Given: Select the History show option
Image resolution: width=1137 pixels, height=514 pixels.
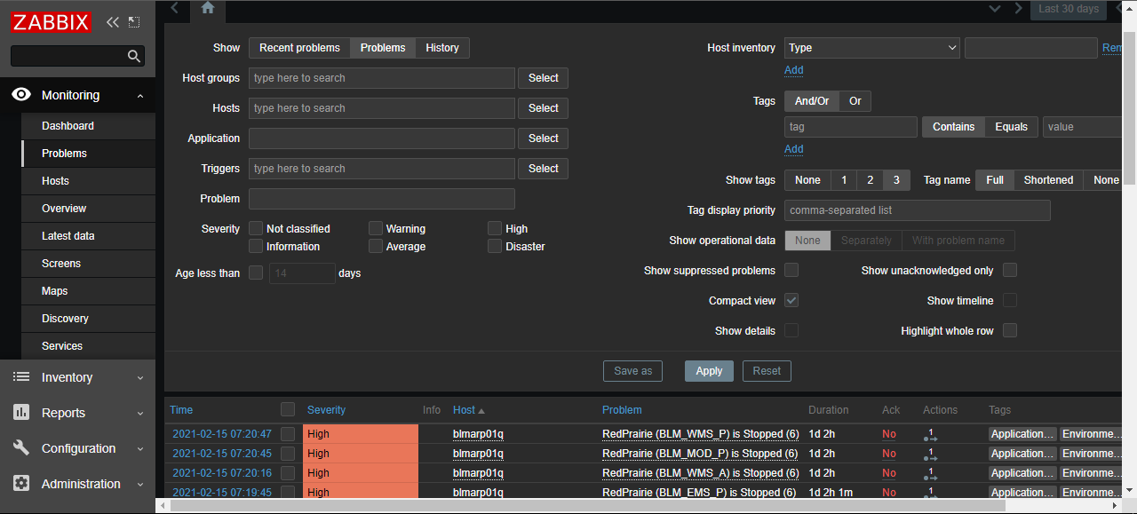Looking at the screenshot, I should coord(442,48).
